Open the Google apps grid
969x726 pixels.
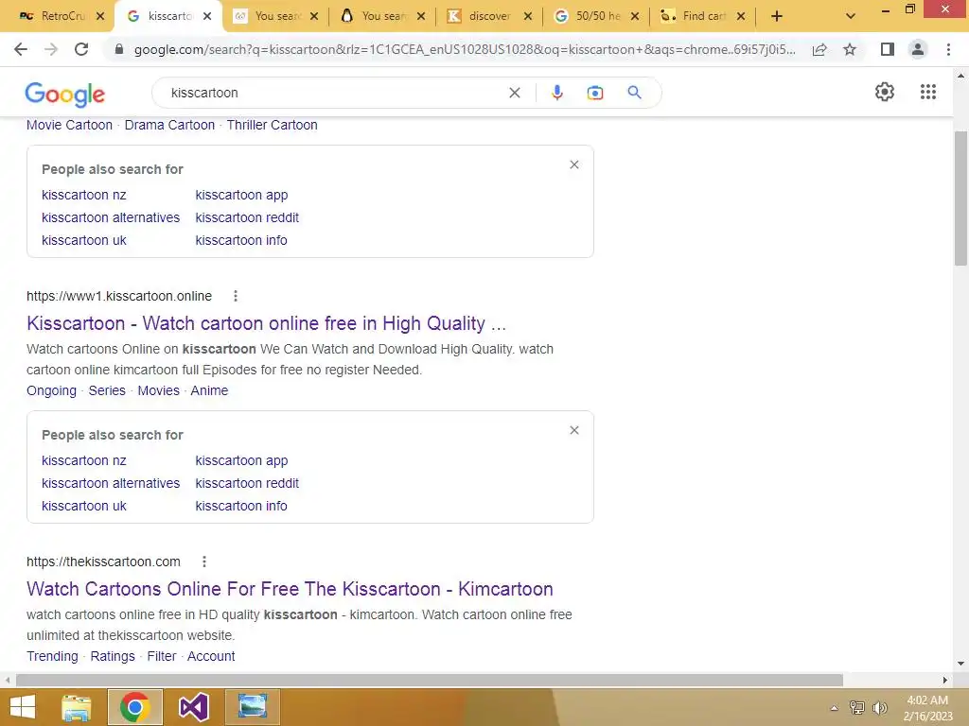(x=927, y=92)
